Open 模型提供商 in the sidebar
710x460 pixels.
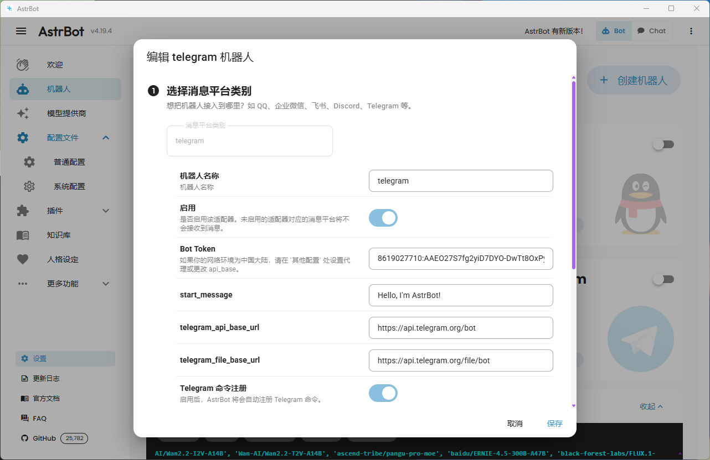click(65, 113)
